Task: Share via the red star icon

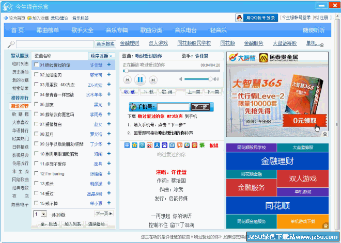Action: point(194,145)
